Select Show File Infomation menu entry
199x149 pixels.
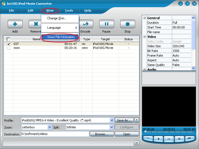pyautogui.click(x=60, y=37)
